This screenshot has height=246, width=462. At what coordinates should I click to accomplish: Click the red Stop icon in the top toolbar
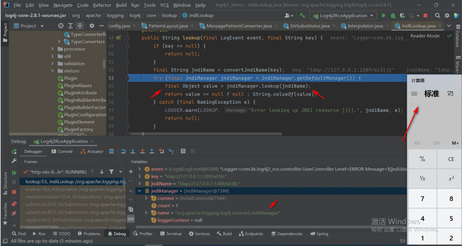[426, 16]
